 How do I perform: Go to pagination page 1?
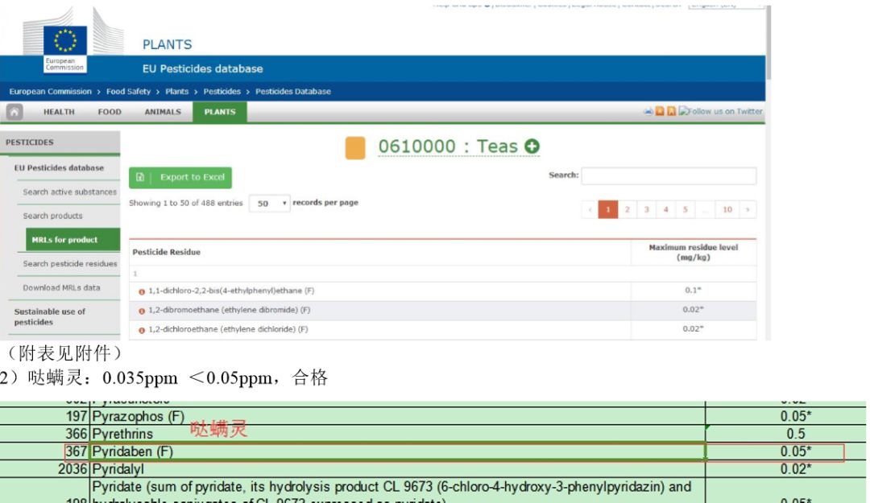tap(608, 209)
